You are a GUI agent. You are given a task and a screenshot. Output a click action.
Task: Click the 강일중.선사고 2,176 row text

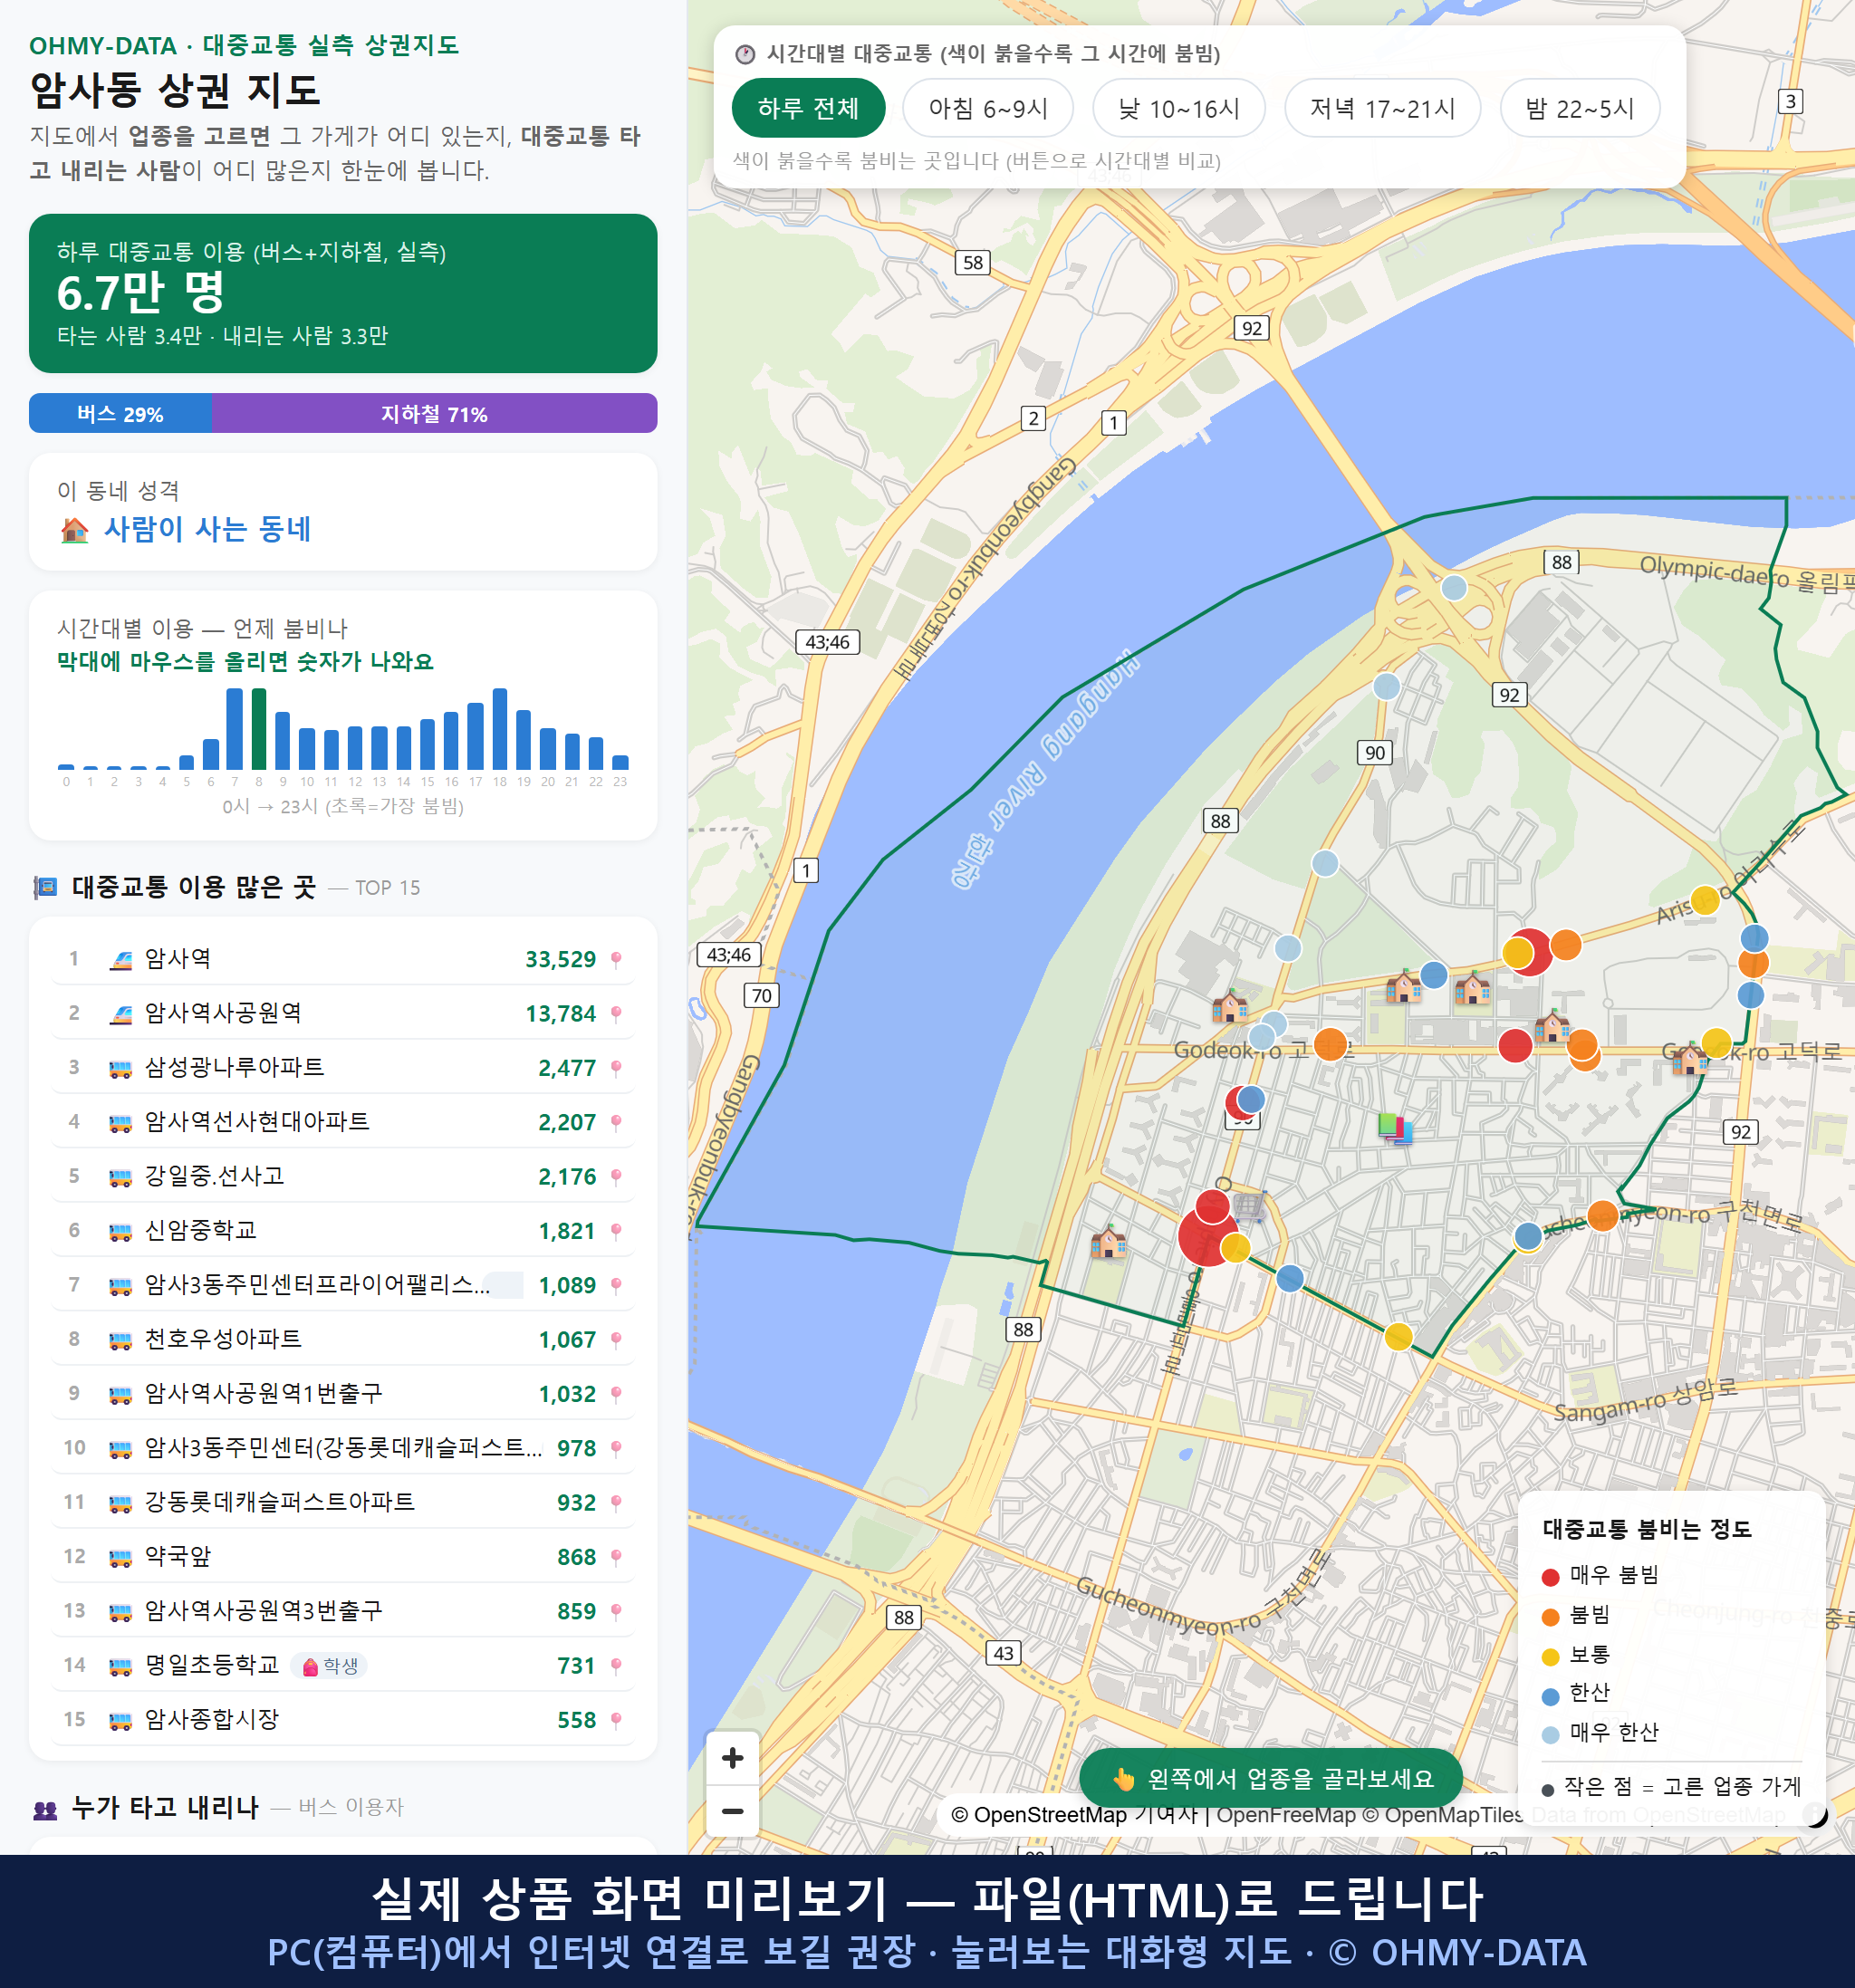pyautogui.click(x=343, y=1176)
